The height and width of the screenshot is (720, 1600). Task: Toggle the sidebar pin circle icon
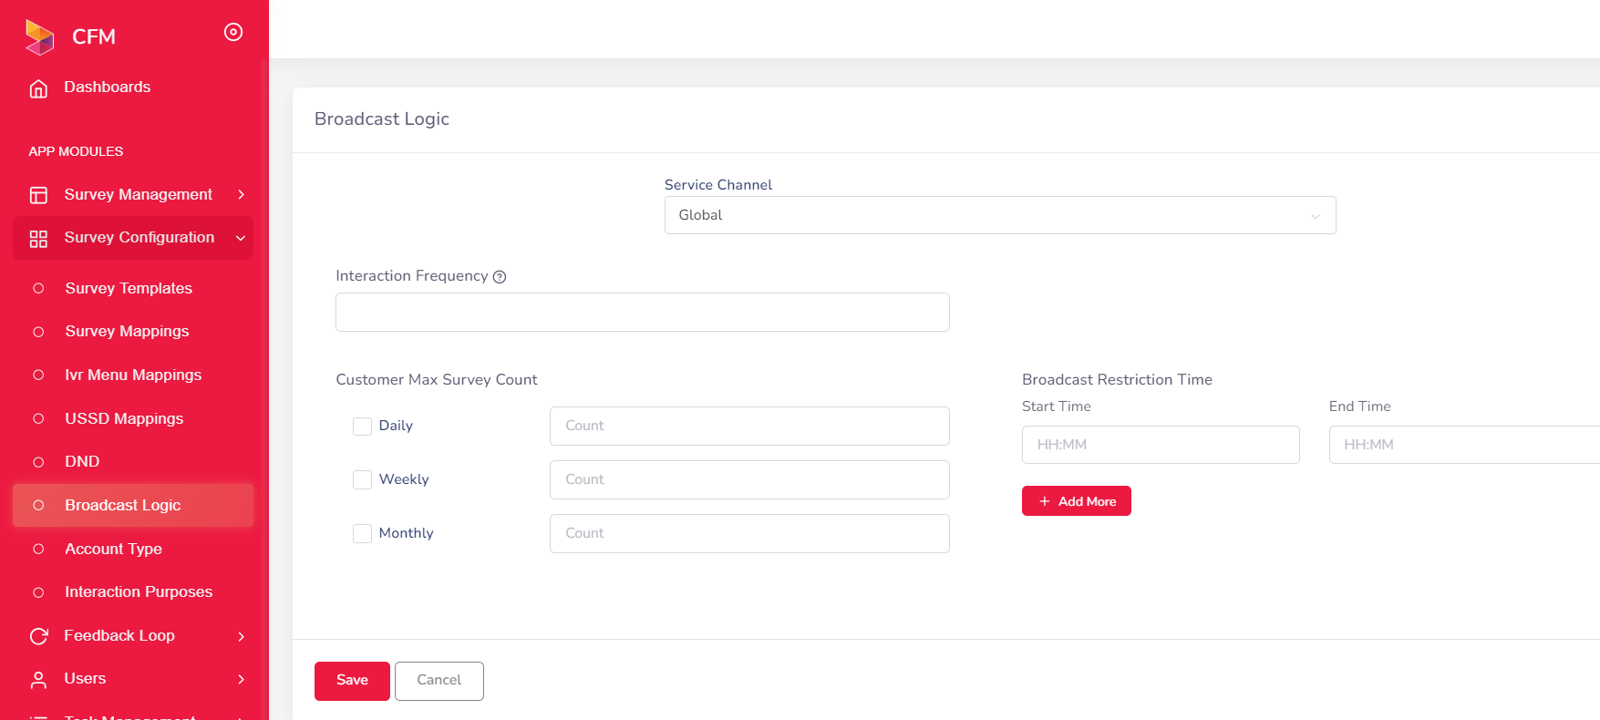click(233, 33)
